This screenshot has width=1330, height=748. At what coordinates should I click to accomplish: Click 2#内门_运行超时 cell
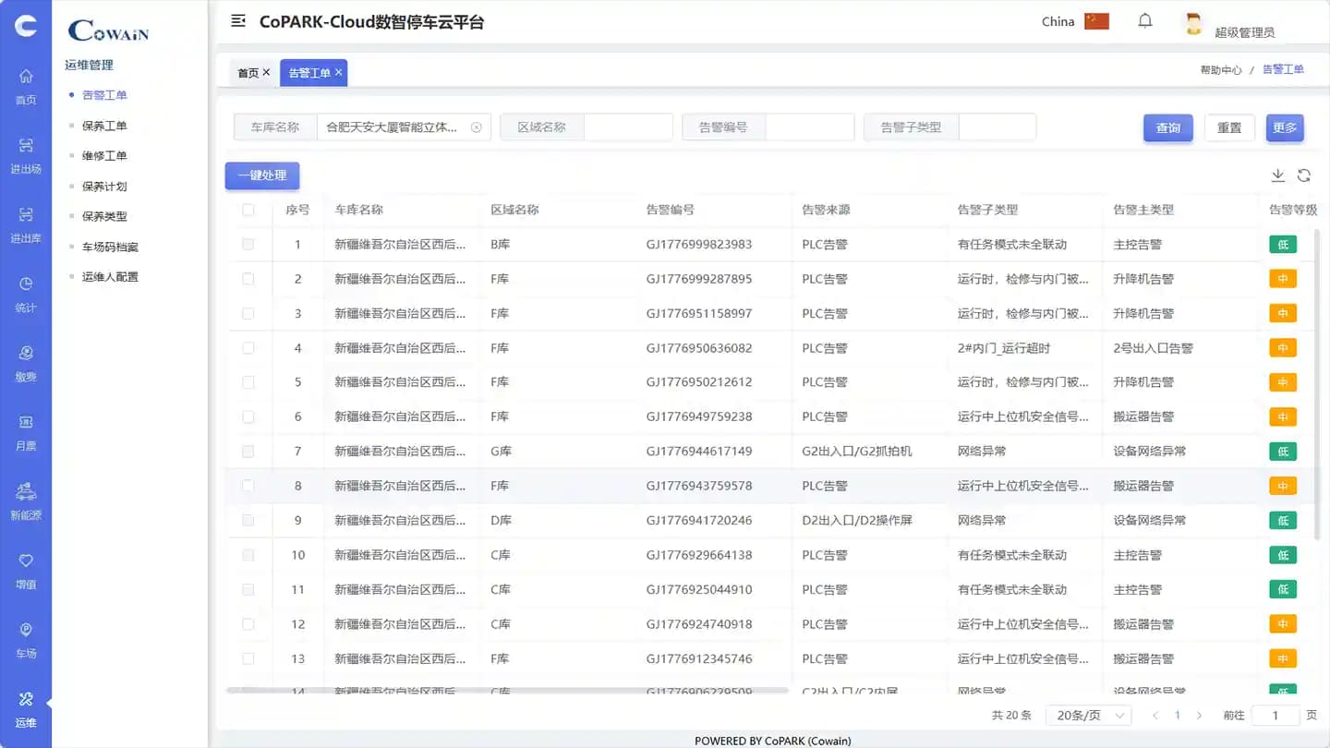(x=1004, y=348)
